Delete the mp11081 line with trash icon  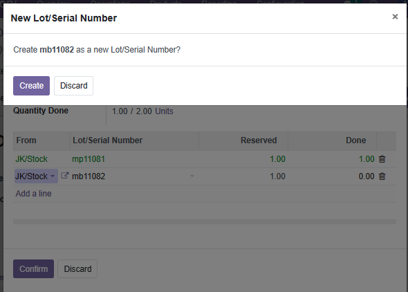coord(382,159)
